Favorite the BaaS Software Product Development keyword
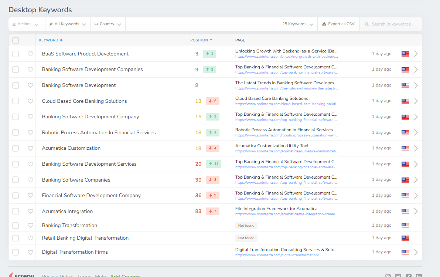Viewport: 440px width, 277px height. point(30,54)
